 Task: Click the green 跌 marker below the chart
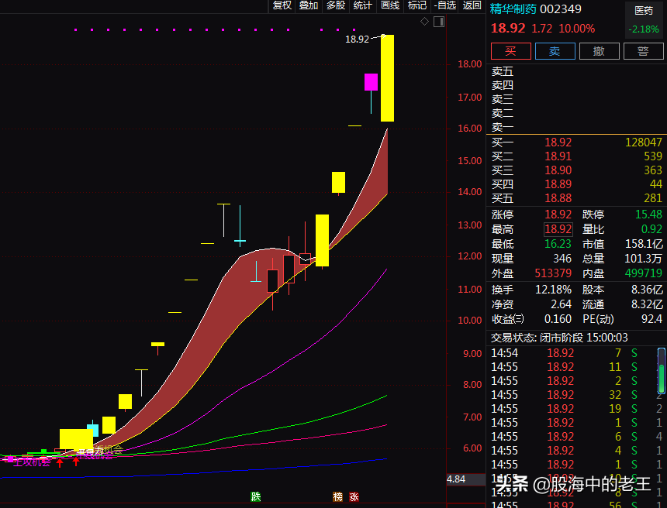256,496
